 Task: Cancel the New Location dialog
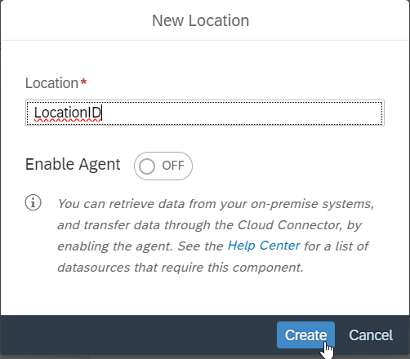click(371, 335)
